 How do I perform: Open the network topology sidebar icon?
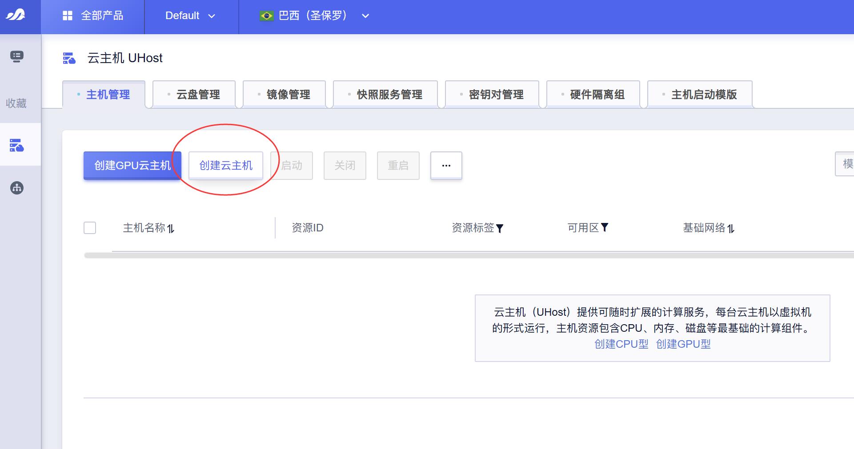17,188
